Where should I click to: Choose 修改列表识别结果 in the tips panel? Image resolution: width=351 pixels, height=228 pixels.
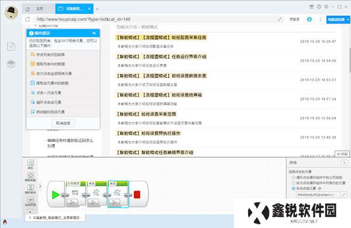(x=63, y=54)
